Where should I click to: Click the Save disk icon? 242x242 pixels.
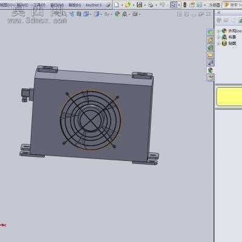pos(139,4)
